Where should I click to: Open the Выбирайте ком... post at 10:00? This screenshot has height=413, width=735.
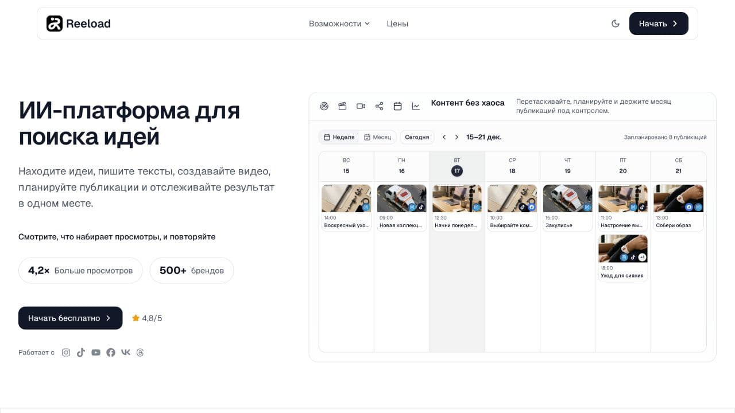click(512, 208)
